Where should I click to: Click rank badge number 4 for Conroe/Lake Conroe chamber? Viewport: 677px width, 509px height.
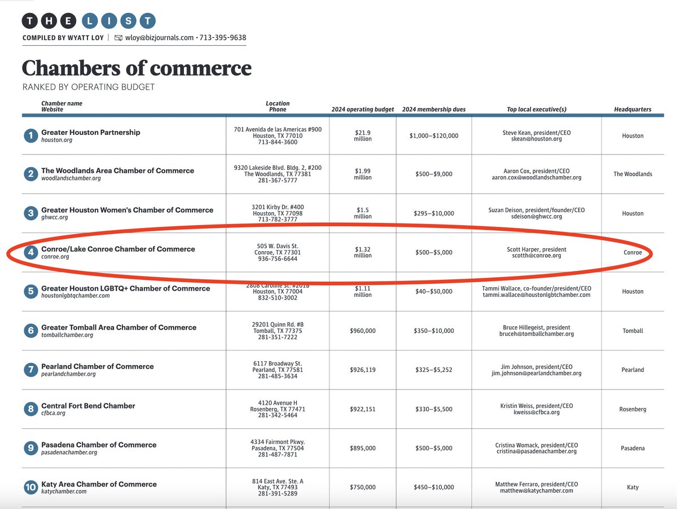[x=30, y=252]
